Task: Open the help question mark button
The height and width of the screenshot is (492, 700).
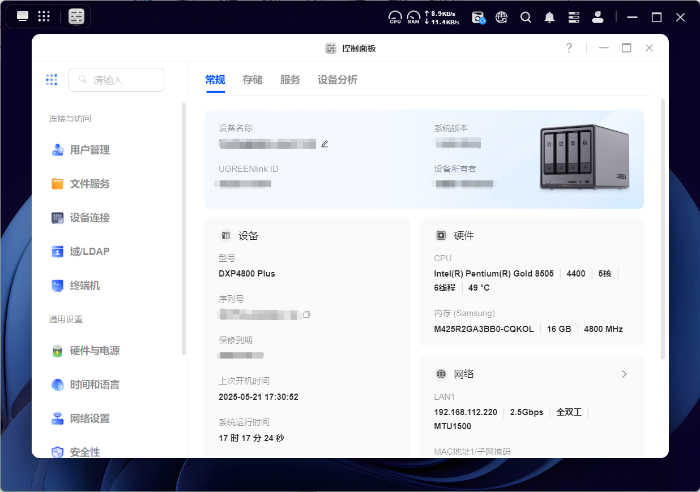Action: point(569,48)
